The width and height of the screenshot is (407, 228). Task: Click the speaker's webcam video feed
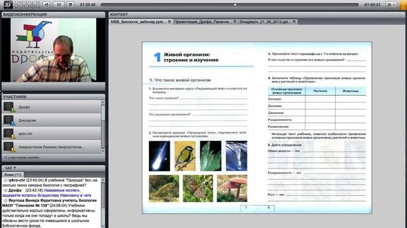(x=53, y=50)
